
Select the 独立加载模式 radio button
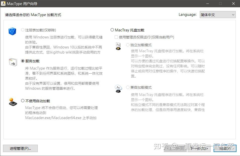(128, 45)
